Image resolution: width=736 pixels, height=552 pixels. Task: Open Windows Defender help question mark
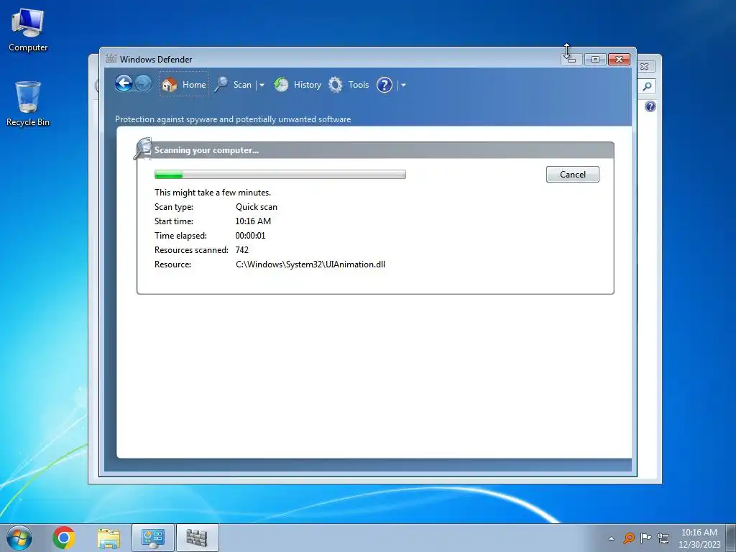pyautogui.click(x=385, y=85)
